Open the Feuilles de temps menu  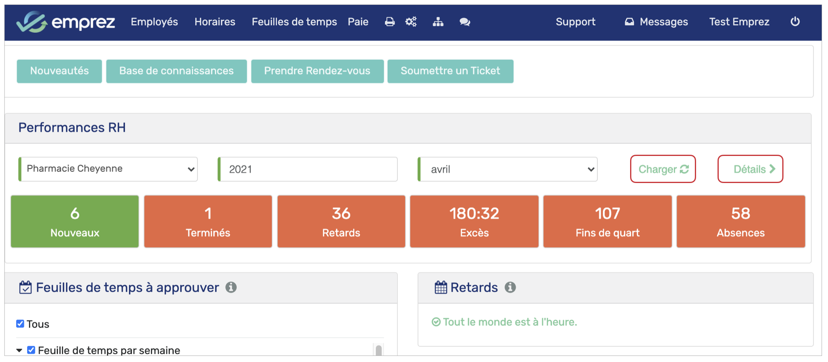(294, 22)
